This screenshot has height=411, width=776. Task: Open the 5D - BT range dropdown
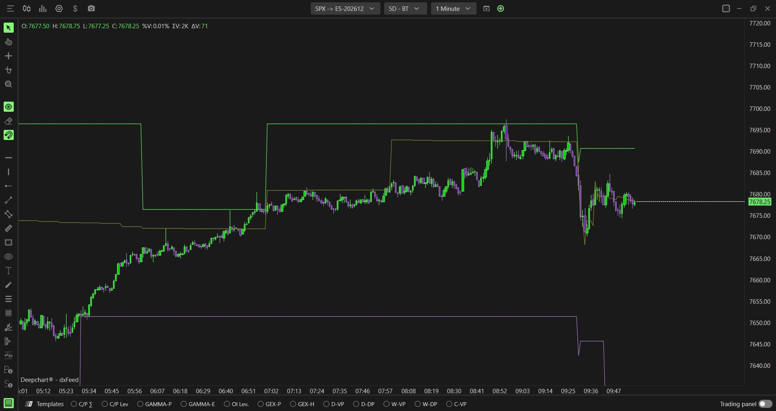[405, 8]
